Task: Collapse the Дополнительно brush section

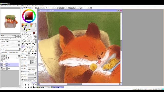Action: pos(22,71)
